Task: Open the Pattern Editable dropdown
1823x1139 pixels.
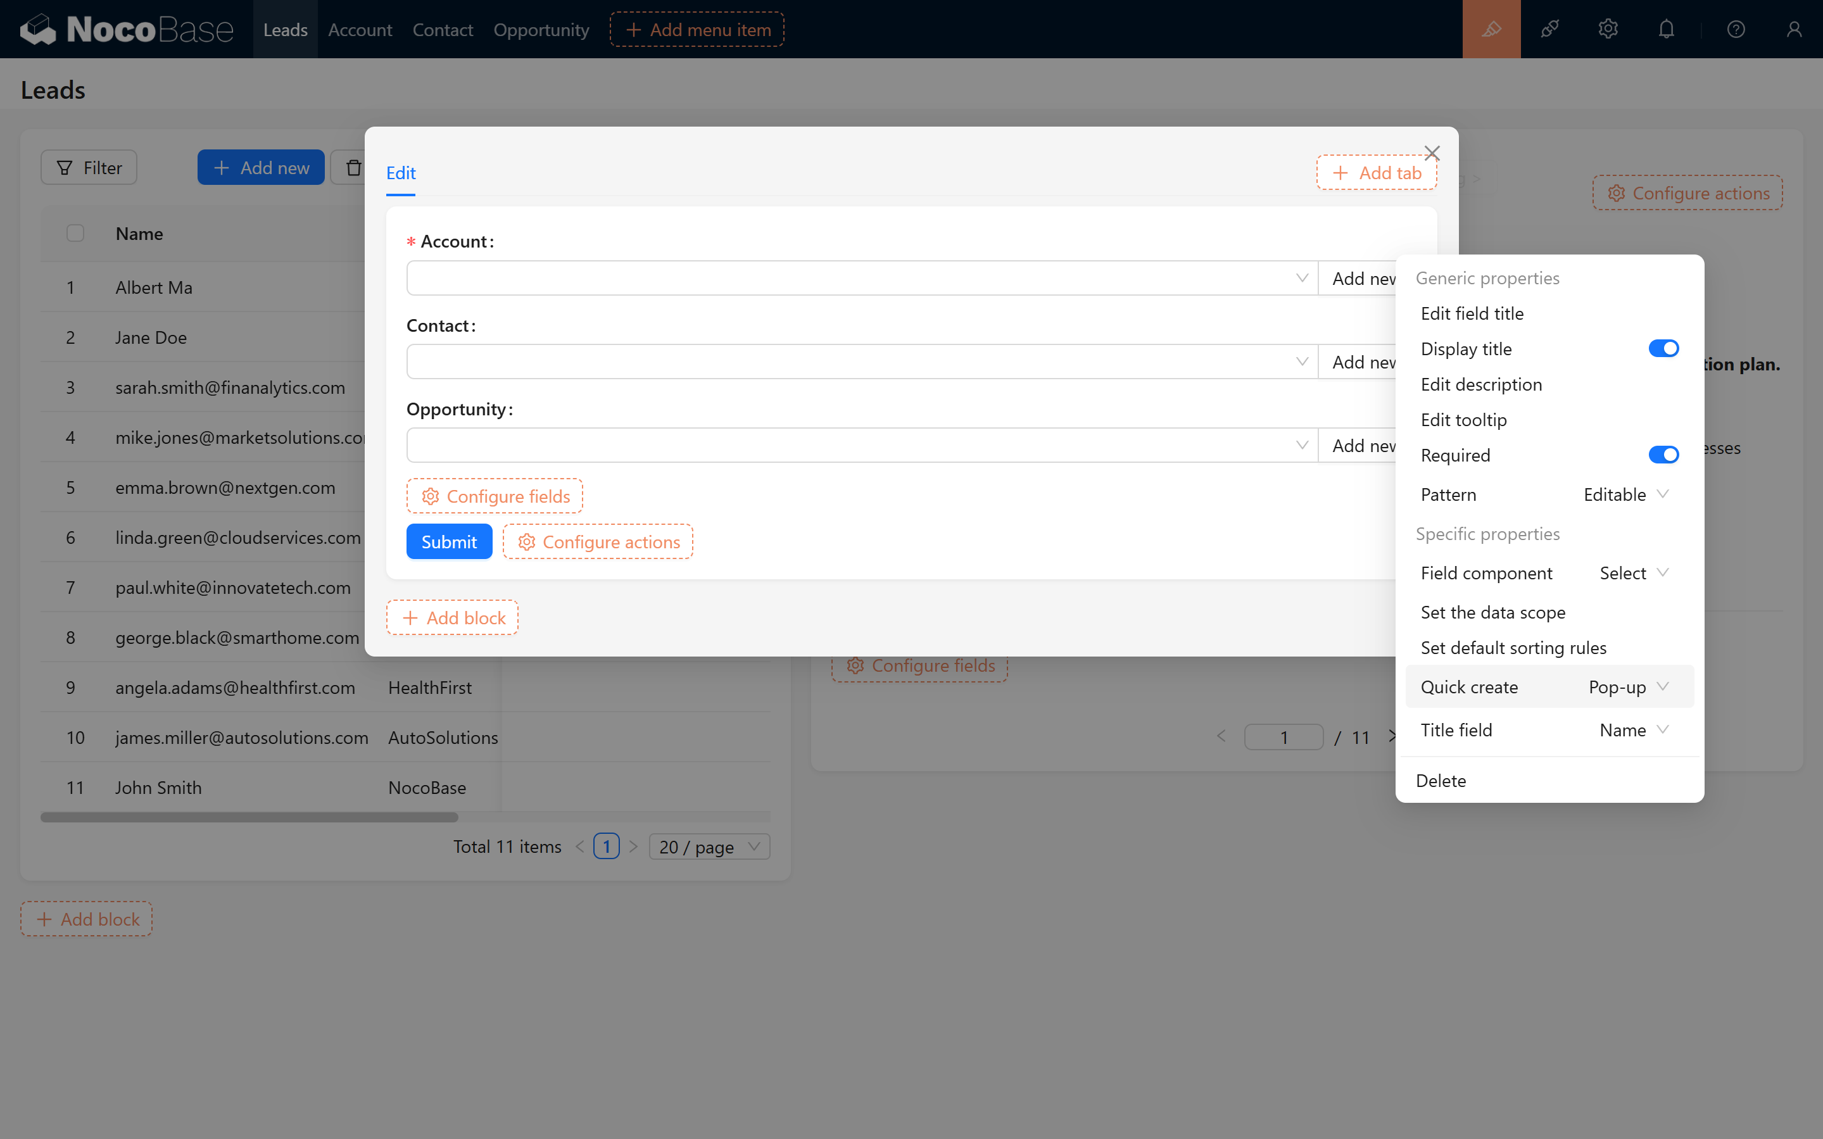Action: click(1626, 495)
